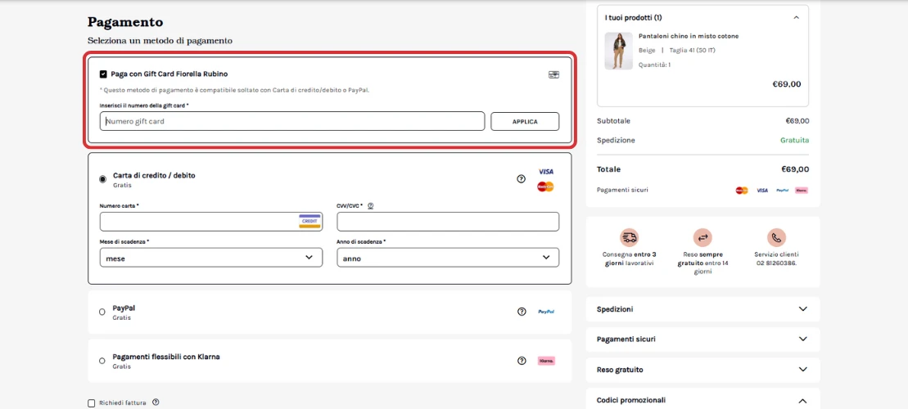The width and height of the screenshot is (908, 409).
Task: Click the info icon next to Richiedi fattura
Action: (x=156, y=402)
